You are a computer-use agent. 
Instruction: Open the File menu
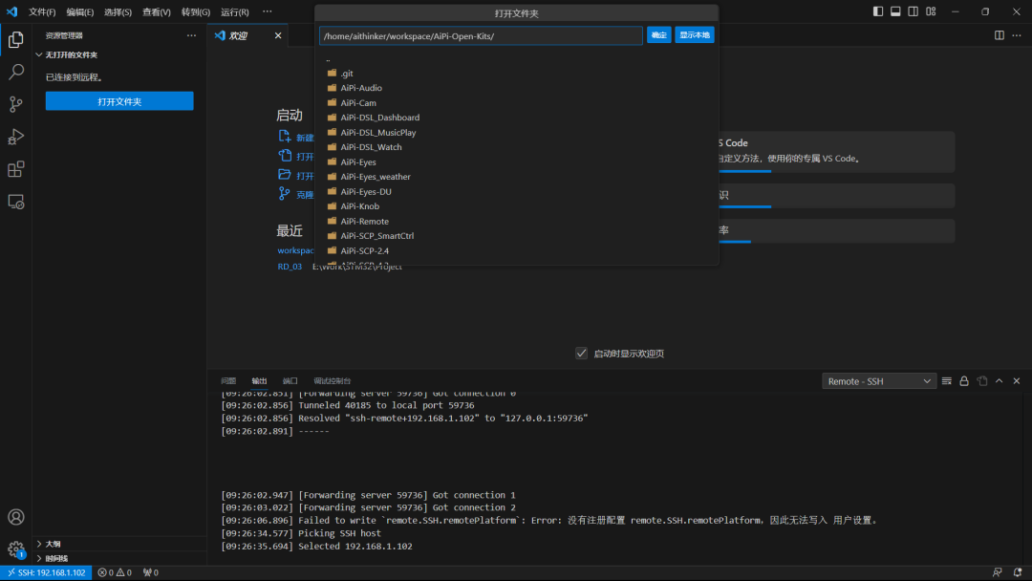point(42,11)
